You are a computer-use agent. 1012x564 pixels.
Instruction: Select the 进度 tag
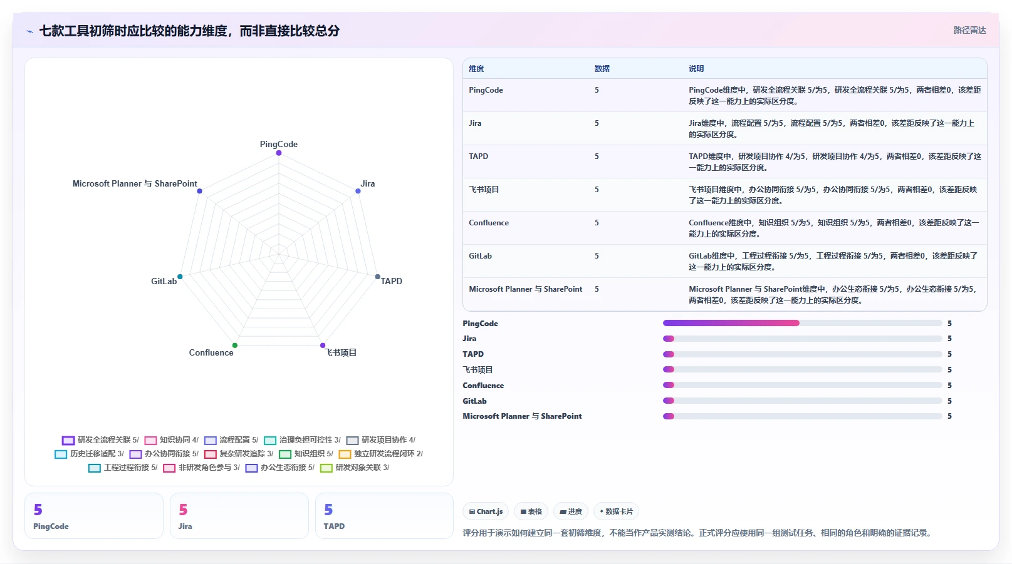[571, 511]
